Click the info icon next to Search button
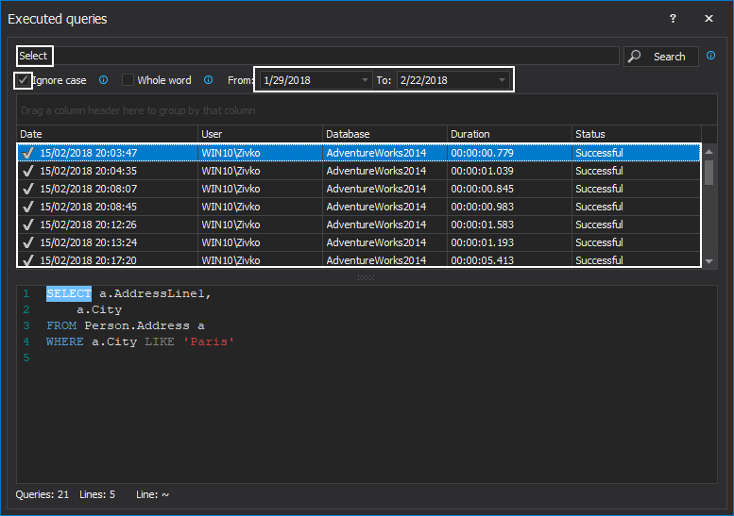This screenshot has height=516, width=734. (710, 56)
